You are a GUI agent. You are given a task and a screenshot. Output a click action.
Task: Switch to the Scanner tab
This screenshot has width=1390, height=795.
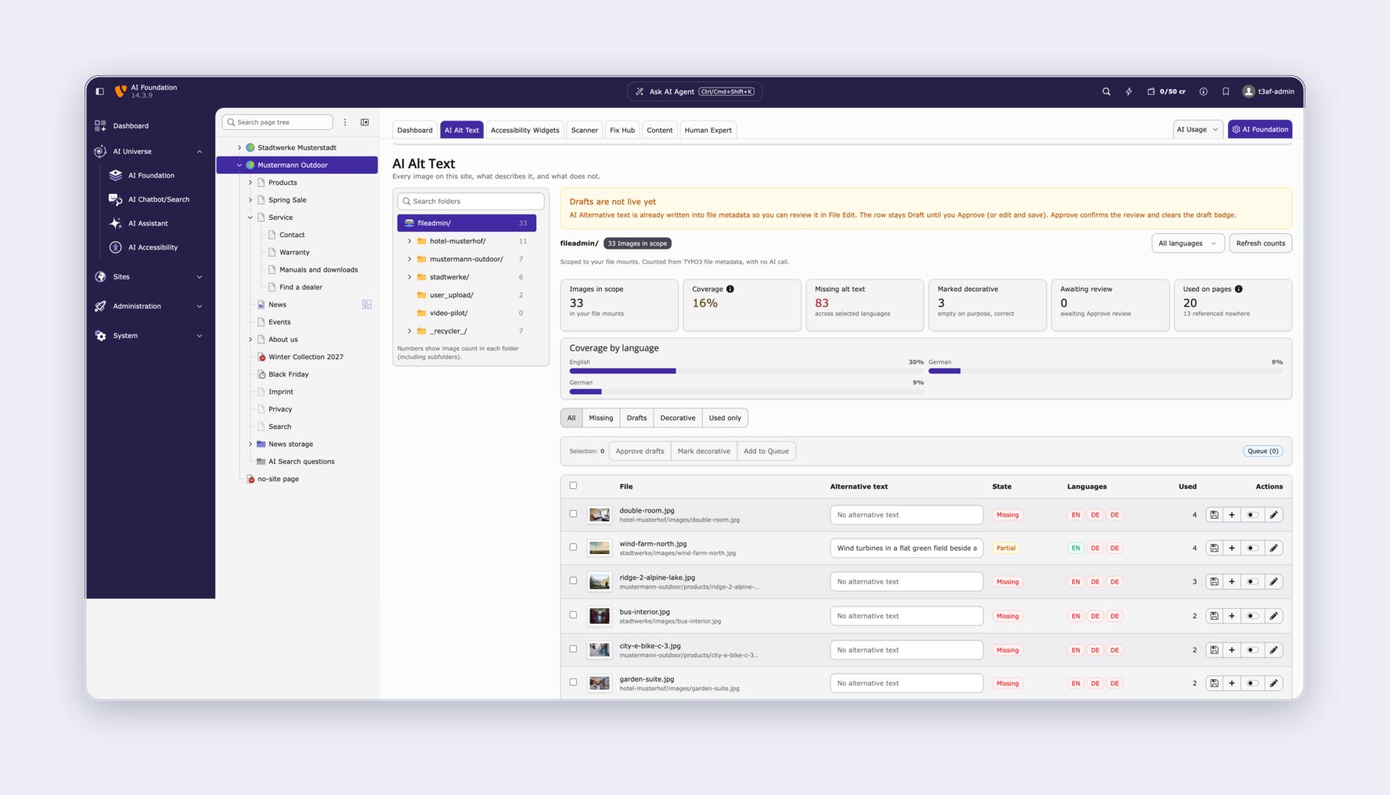click(585, 131)
